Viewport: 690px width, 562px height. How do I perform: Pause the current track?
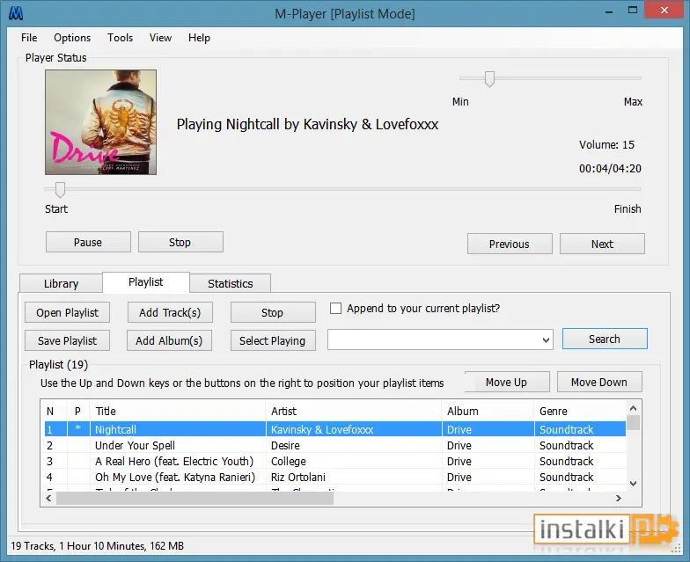[x=88, y=243]
